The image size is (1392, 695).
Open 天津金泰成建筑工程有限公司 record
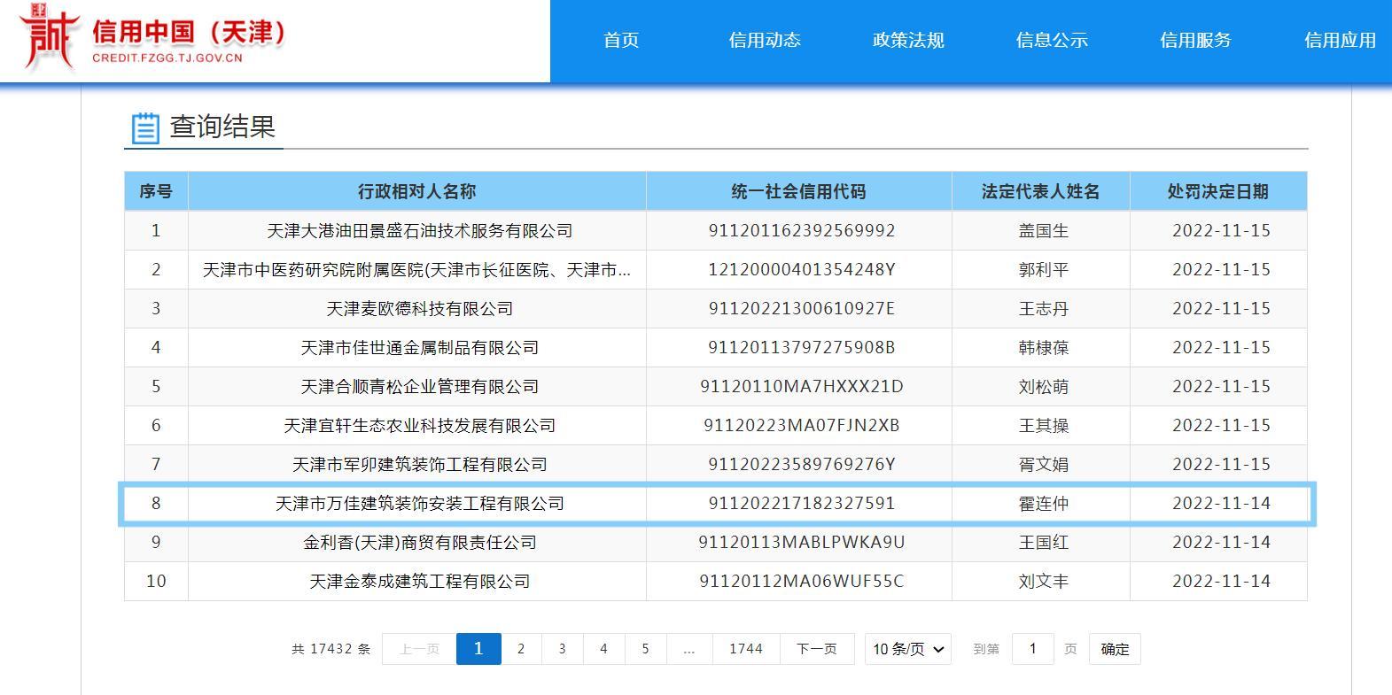pos(420,582)
